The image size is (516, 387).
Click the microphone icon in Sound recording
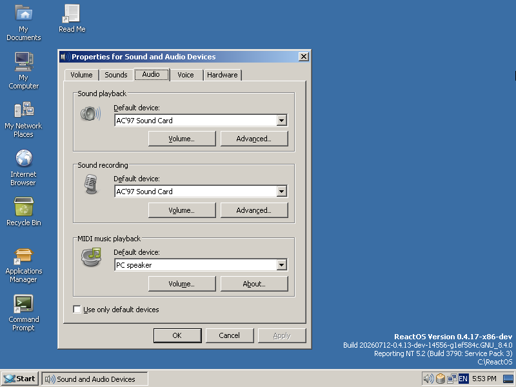(91, 184)
